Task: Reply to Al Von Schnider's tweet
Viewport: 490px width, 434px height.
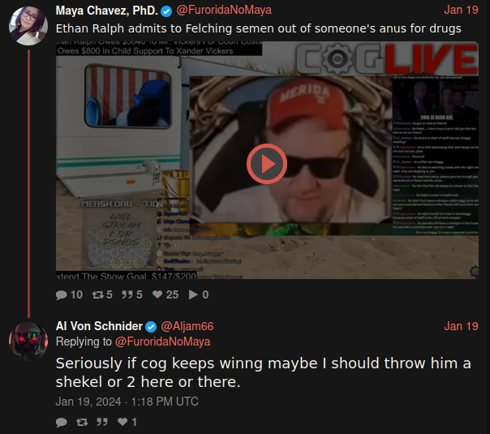Action: tap(62, 422)
